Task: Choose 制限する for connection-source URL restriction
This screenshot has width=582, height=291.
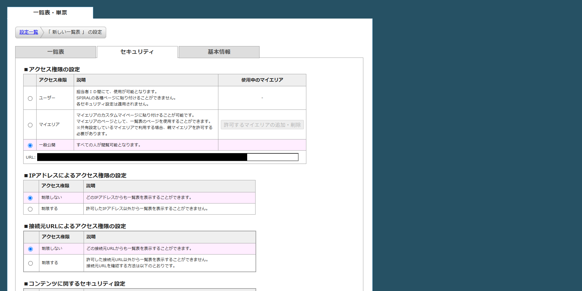Action: click(30, 263)
